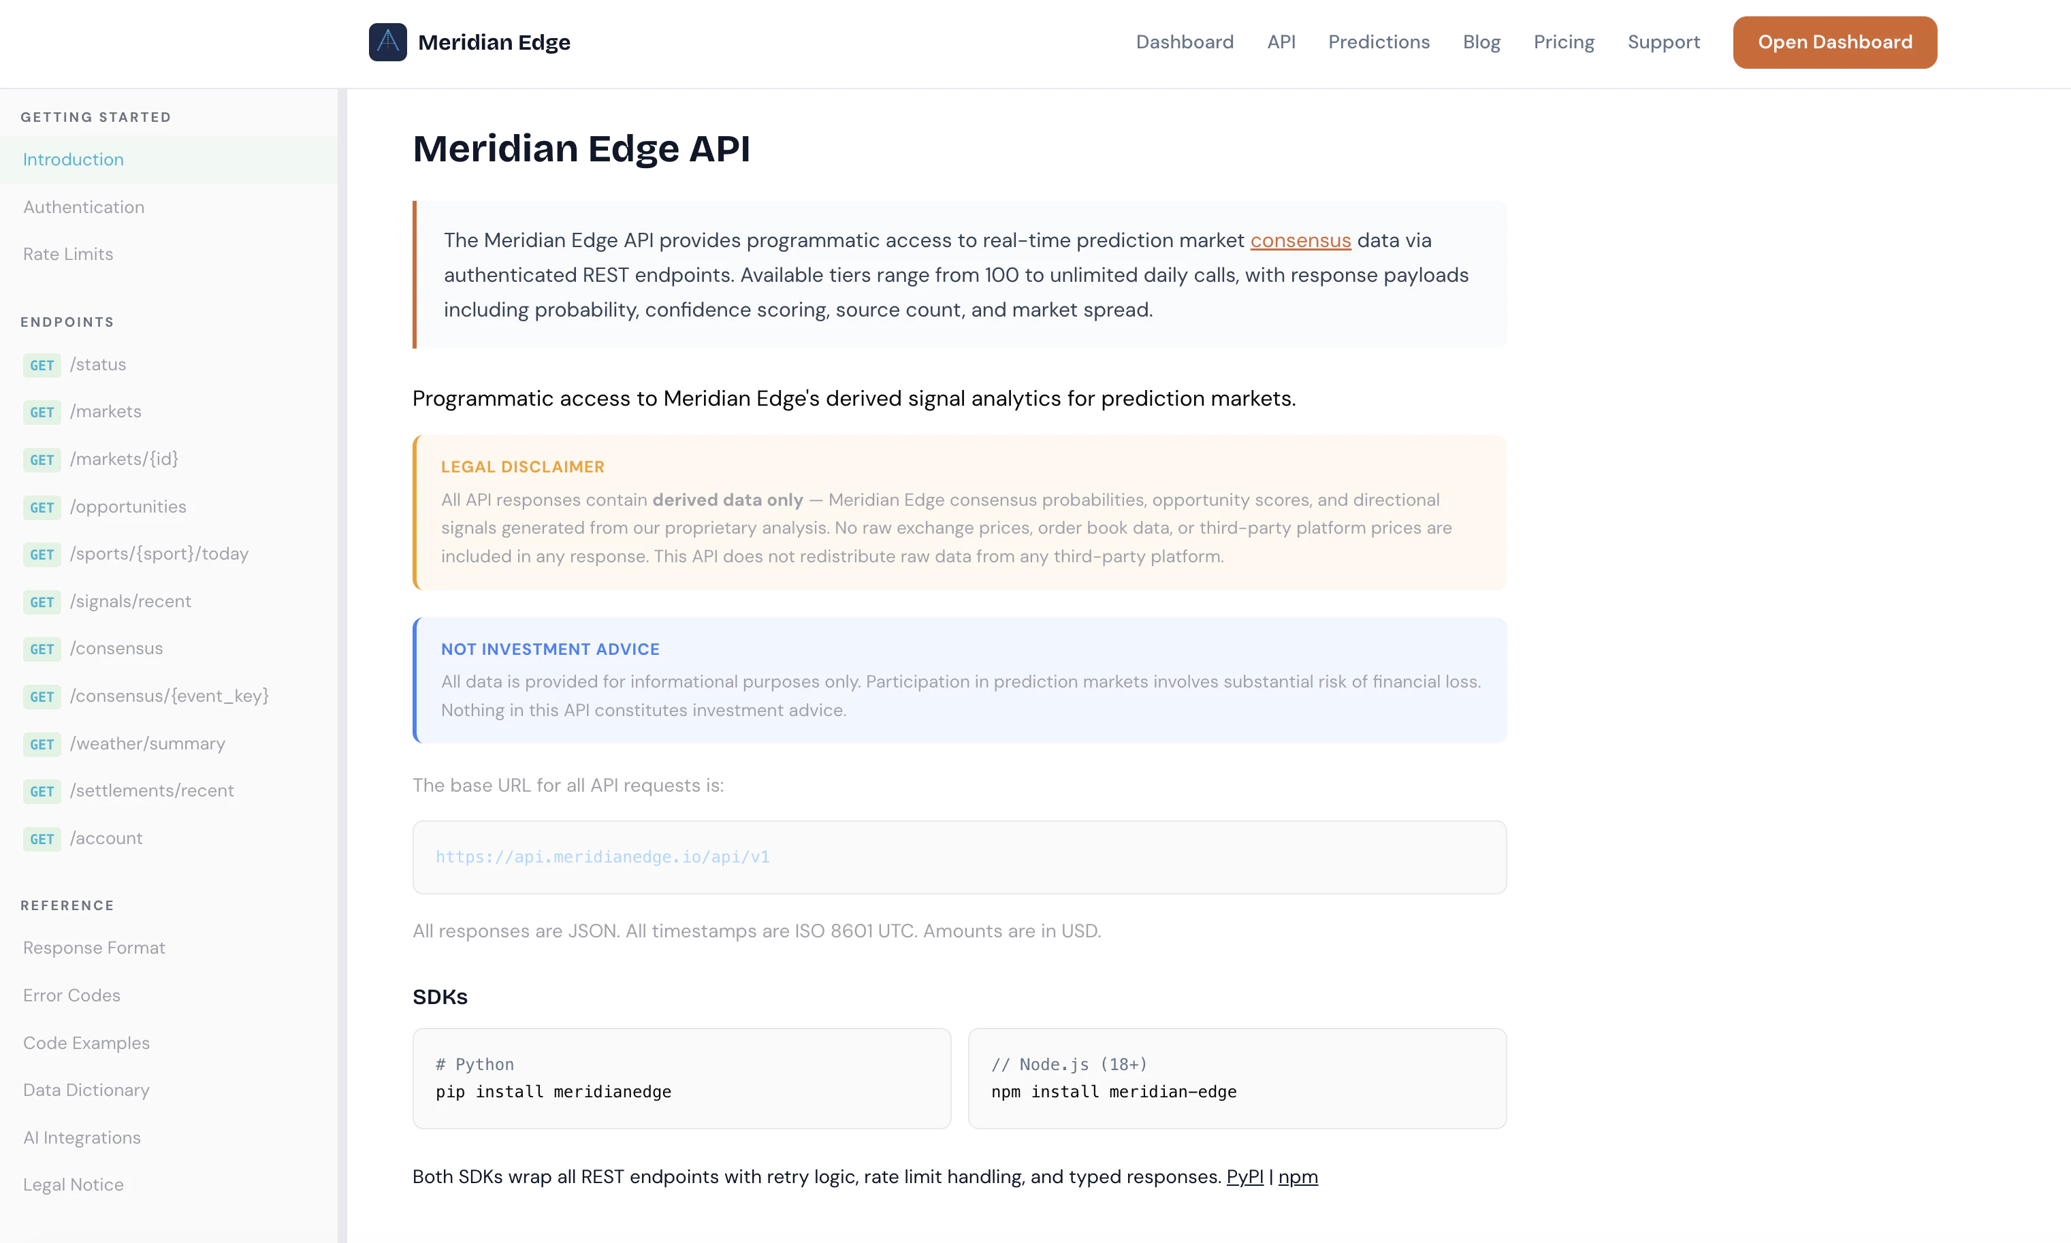
Task: Click the Open Dashboard button
Action: point(1834,42)
